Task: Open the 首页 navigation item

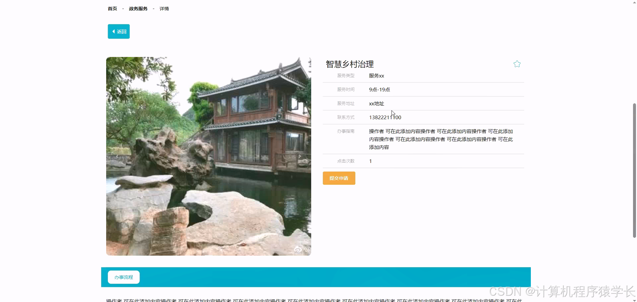Action: coord(112,8)
